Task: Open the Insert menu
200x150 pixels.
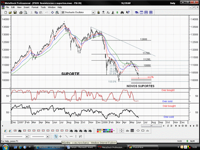Action: point(27,7)
